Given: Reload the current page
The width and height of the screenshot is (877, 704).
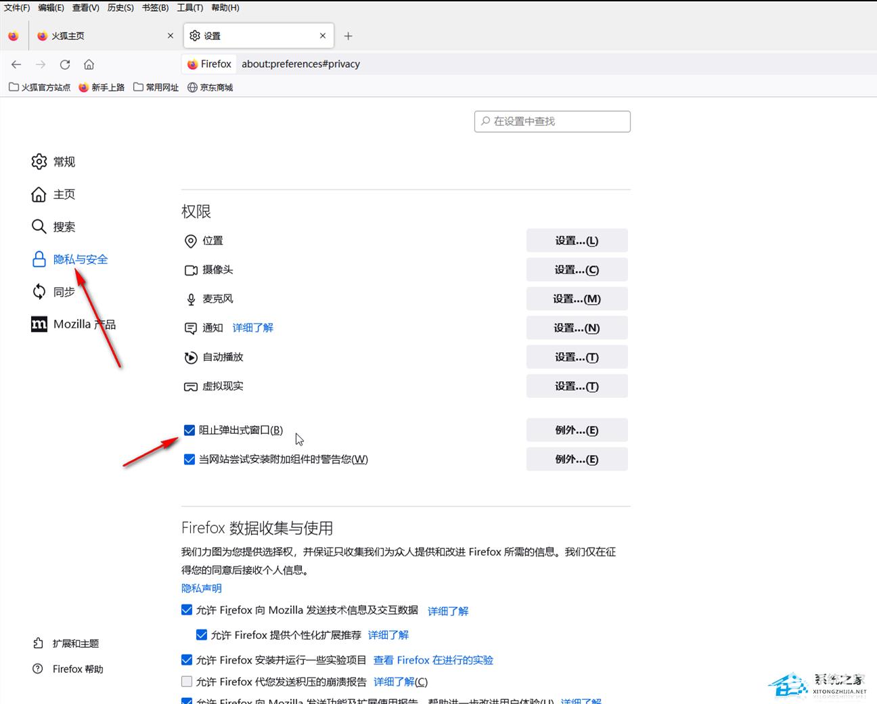Looking at the screenshot, I should (x=65, y=64).
